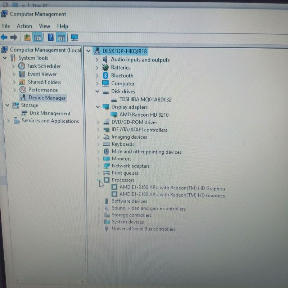Expand Audio inputs and outputs category

tap(97, 60)
